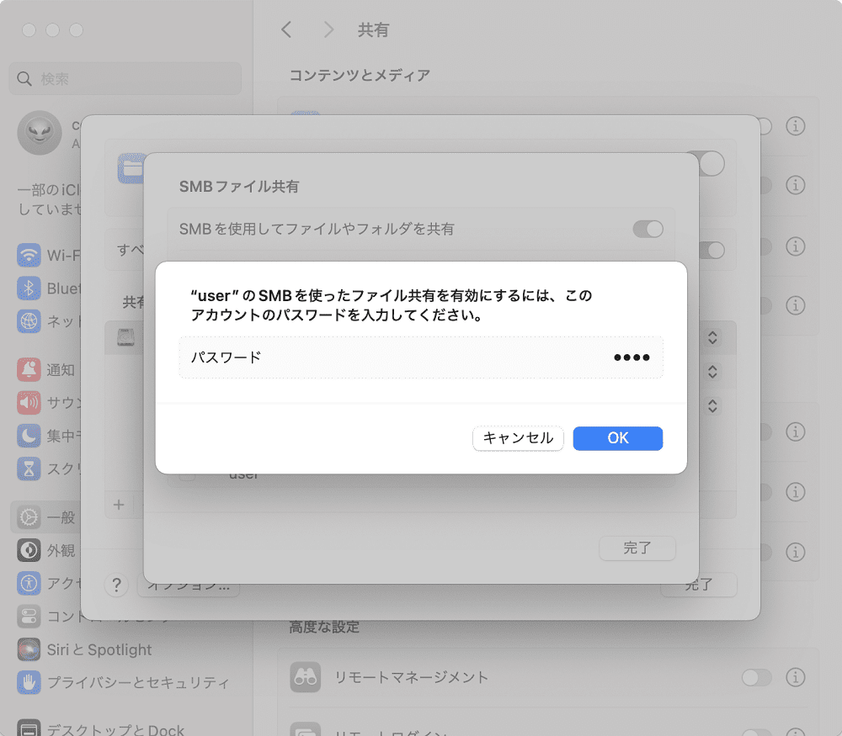Open the topmost permission stepper in users list
This screenshot has height=736, width=842.
coord(712,337)
